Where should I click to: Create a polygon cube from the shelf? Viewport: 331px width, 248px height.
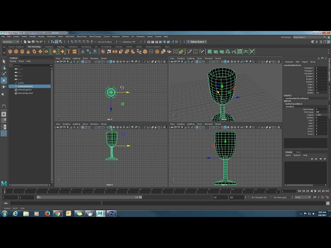(x=16, y=52)
